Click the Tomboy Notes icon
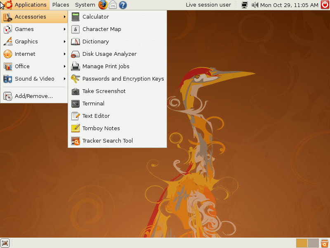The image size is (330, 248). click(75, 128)
